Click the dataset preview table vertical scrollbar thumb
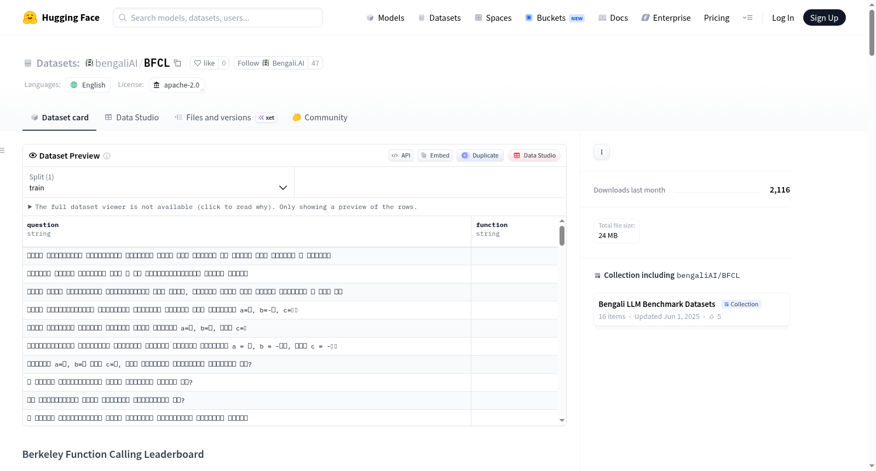 pos(562,236)
